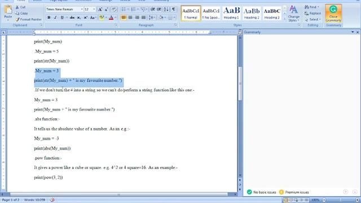
Task: Grow font size
Action: [x=100, y=10]
